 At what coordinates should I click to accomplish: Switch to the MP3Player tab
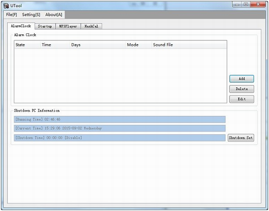[68, 26]
